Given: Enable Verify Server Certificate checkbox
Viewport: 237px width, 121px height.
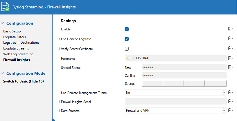Looking at the screenshot, I should click(x=127, y=49).
